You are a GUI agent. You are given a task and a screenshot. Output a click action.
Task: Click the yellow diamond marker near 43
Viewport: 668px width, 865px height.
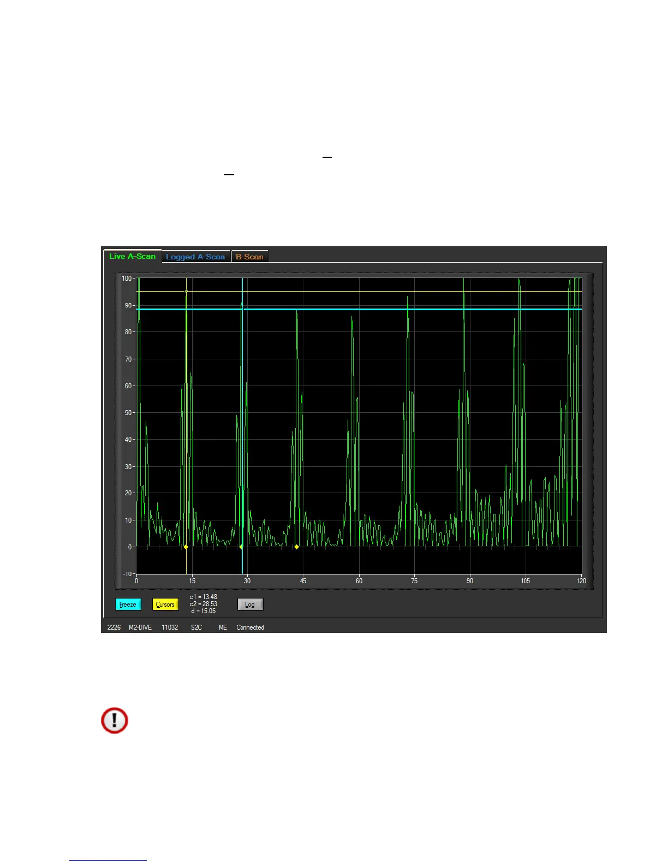pyautogui.click(x=297, y=547)
